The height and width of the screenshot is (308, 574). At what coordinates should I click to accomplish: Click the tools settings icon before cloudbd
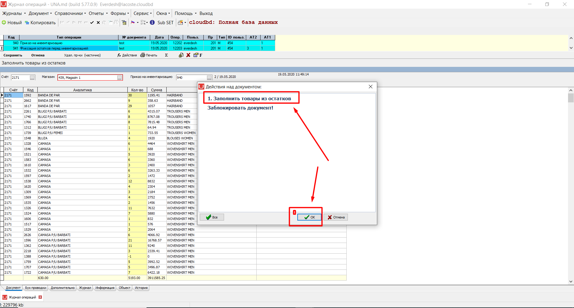pyautogui.click(x=180, y=22)
